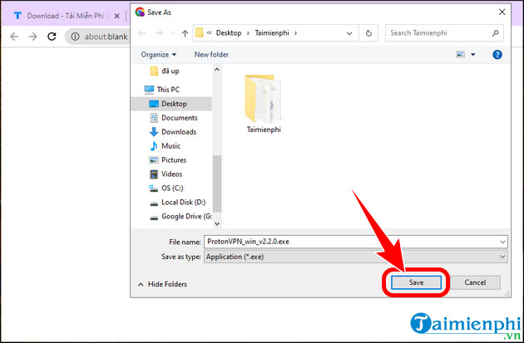524x343 pixels.
Task: Collapse the This PC tree node
Action: pos(137,90)
